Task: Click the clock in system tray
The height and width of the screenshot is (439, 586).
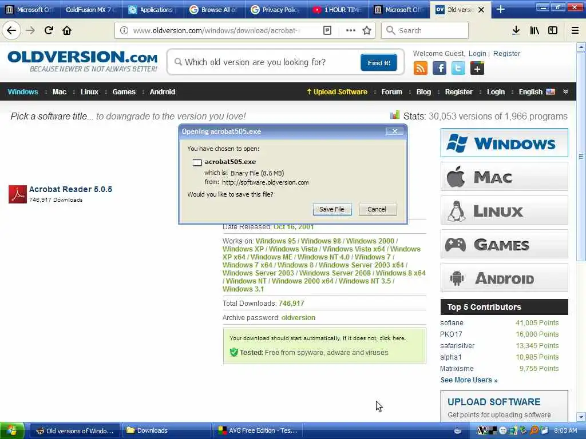Action: (565, 430)
